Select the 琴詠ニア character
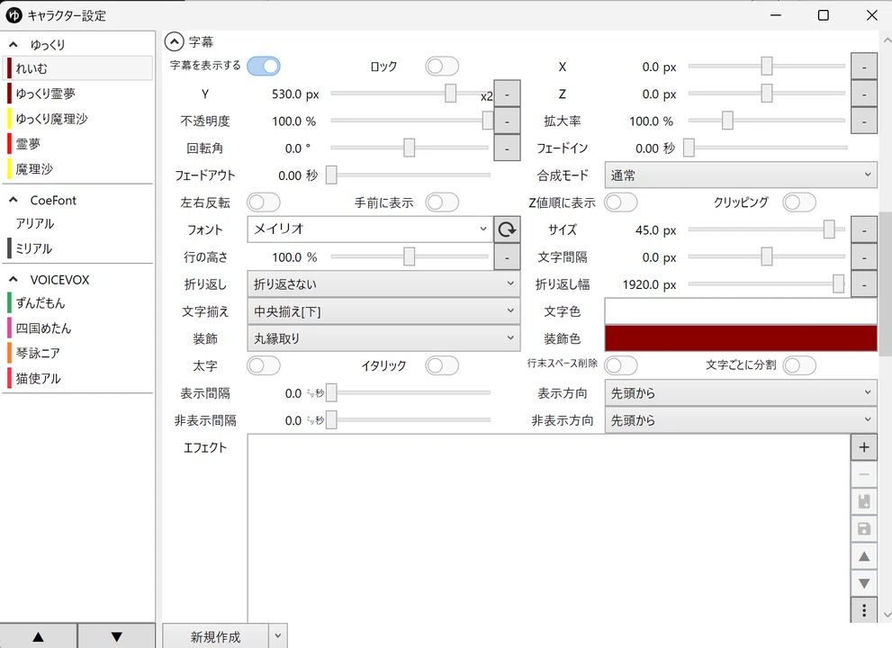The width and height of the screenshot is (892, 648). (x=78, y=353)
